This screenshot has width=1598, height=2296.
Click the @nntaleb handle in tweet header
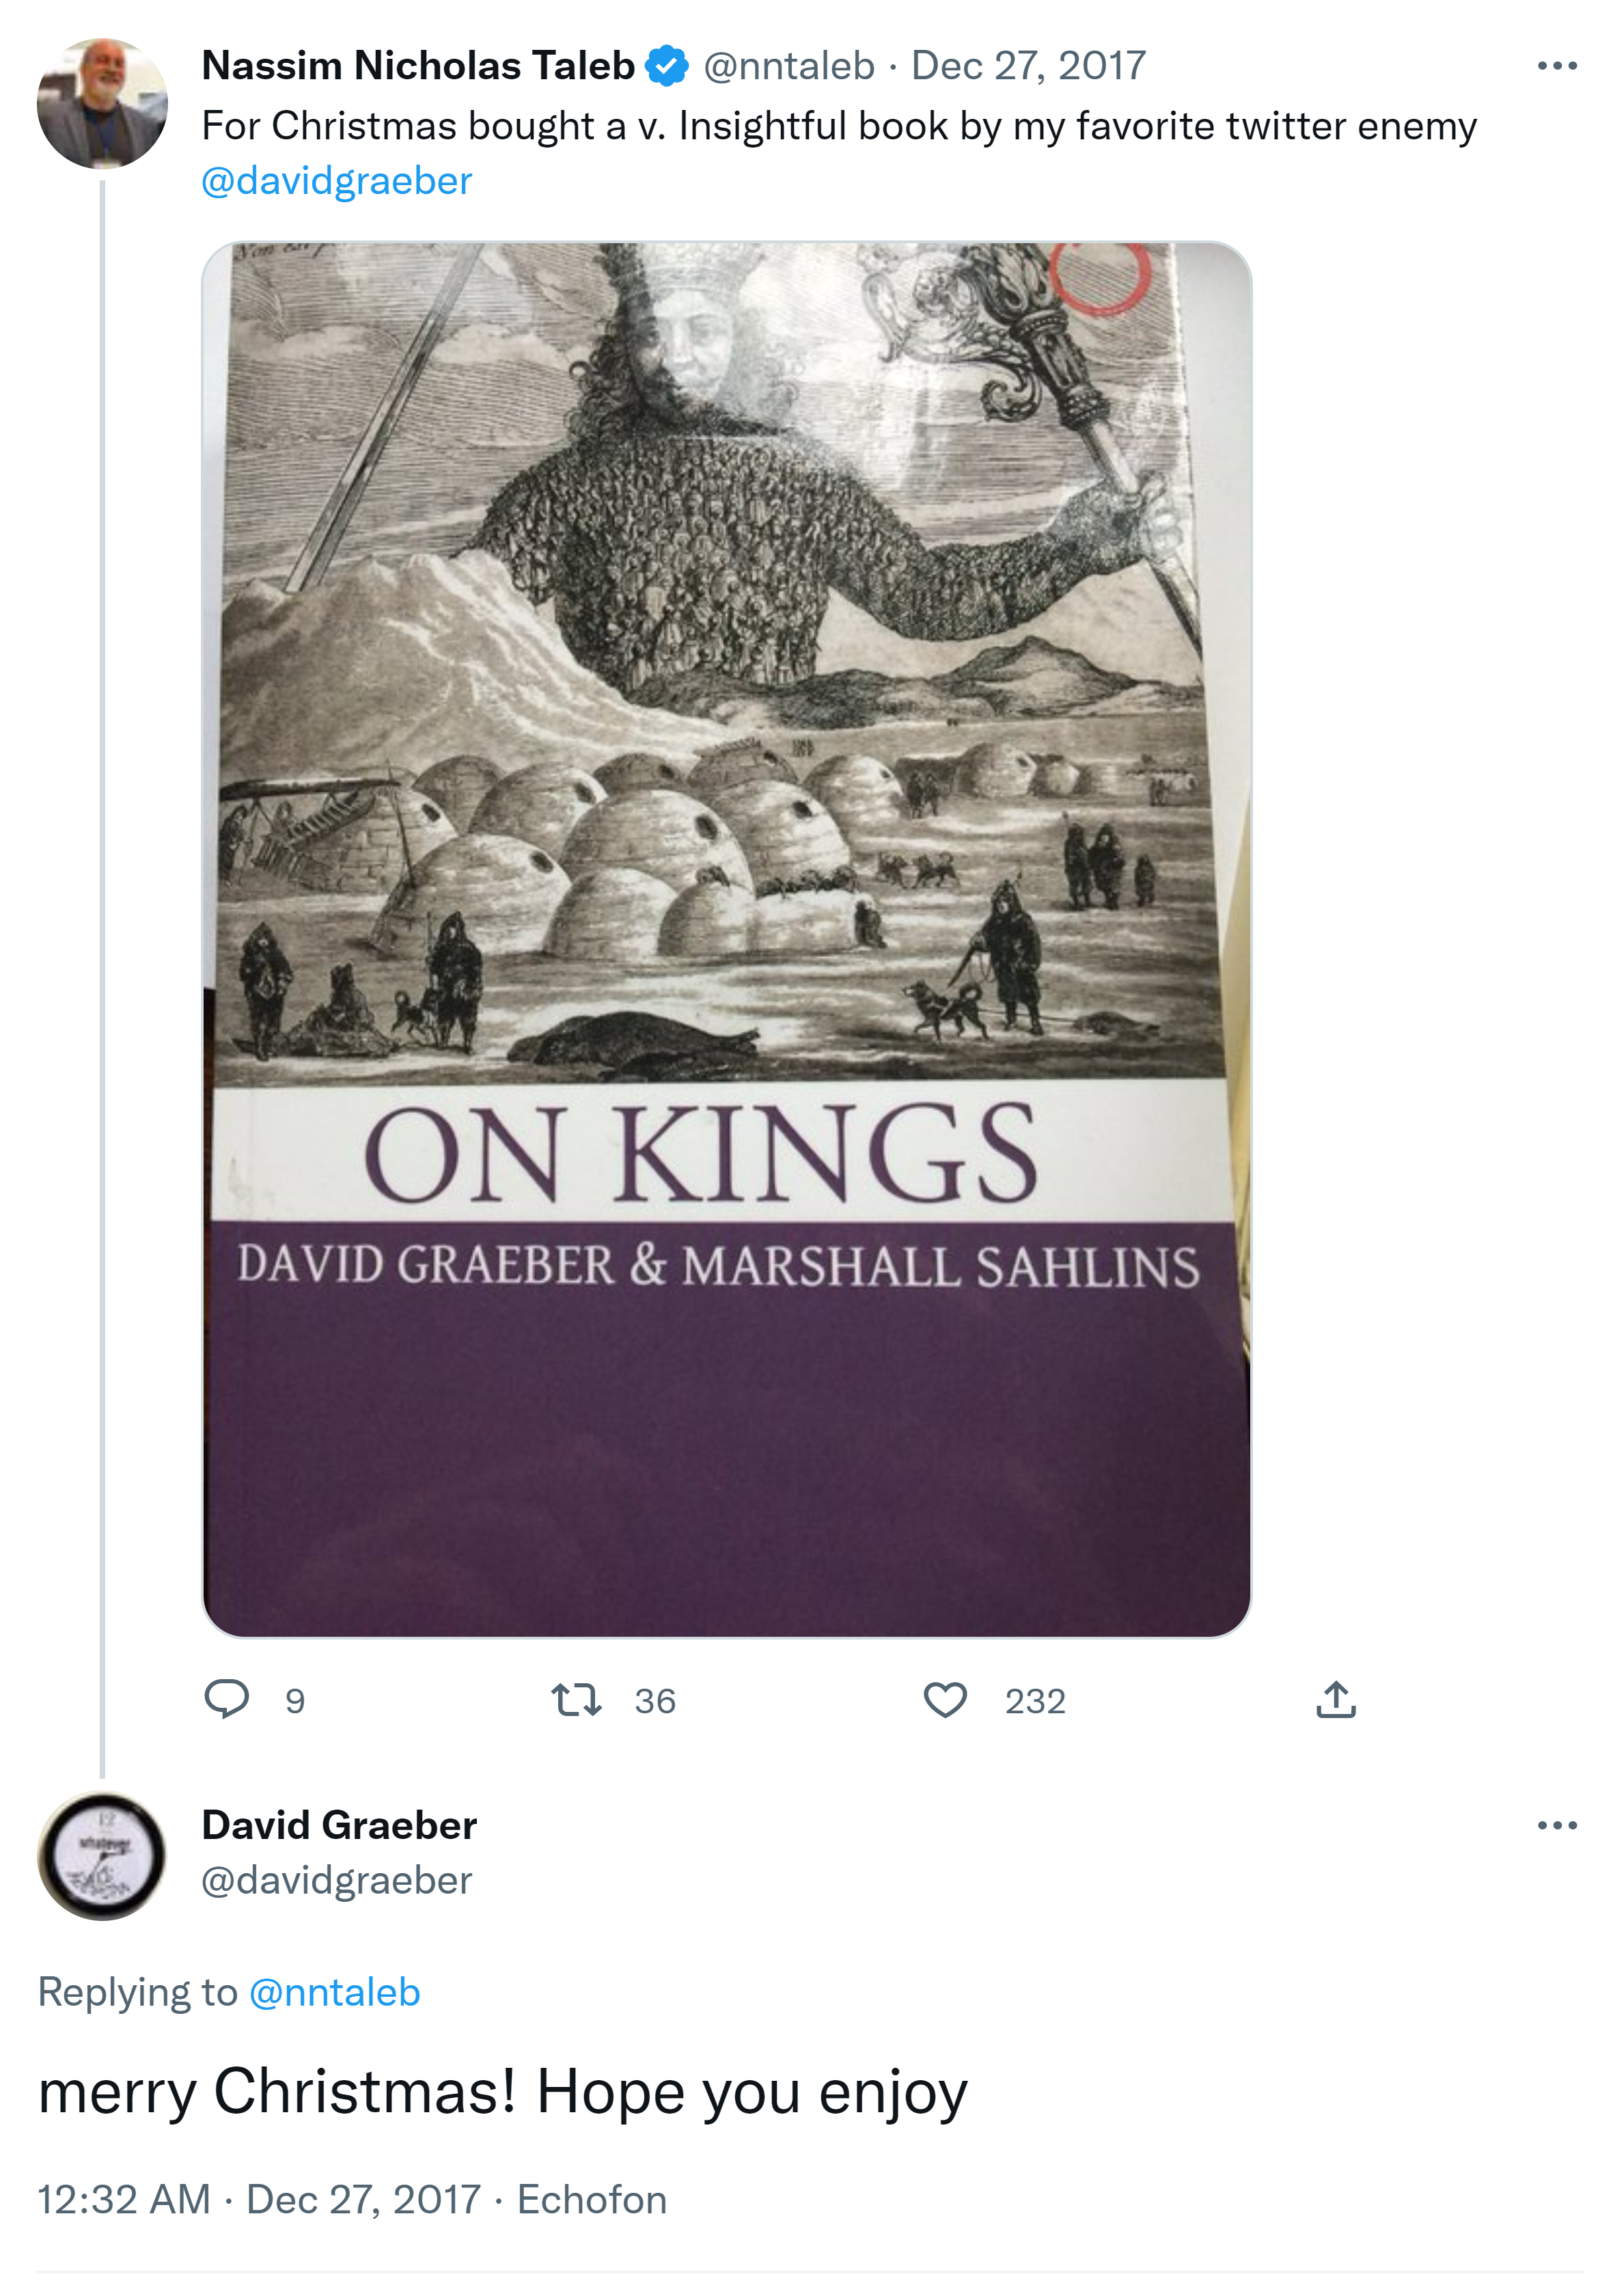coord(789,66)
